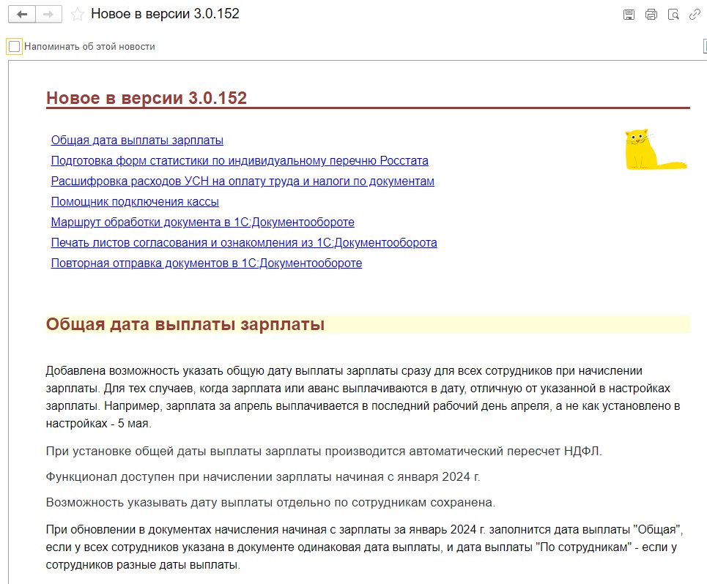Click sentence 'Функционал доступен при начислении зарплаты'
This screenshot has width=707, height=584.
pos(263,477)
